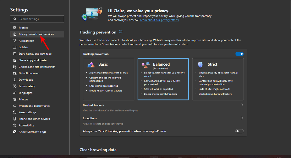This screenshot has width=291, height=158.
Task: Click the Tracking prevention help icon
Action: click(x=121, y=32)
